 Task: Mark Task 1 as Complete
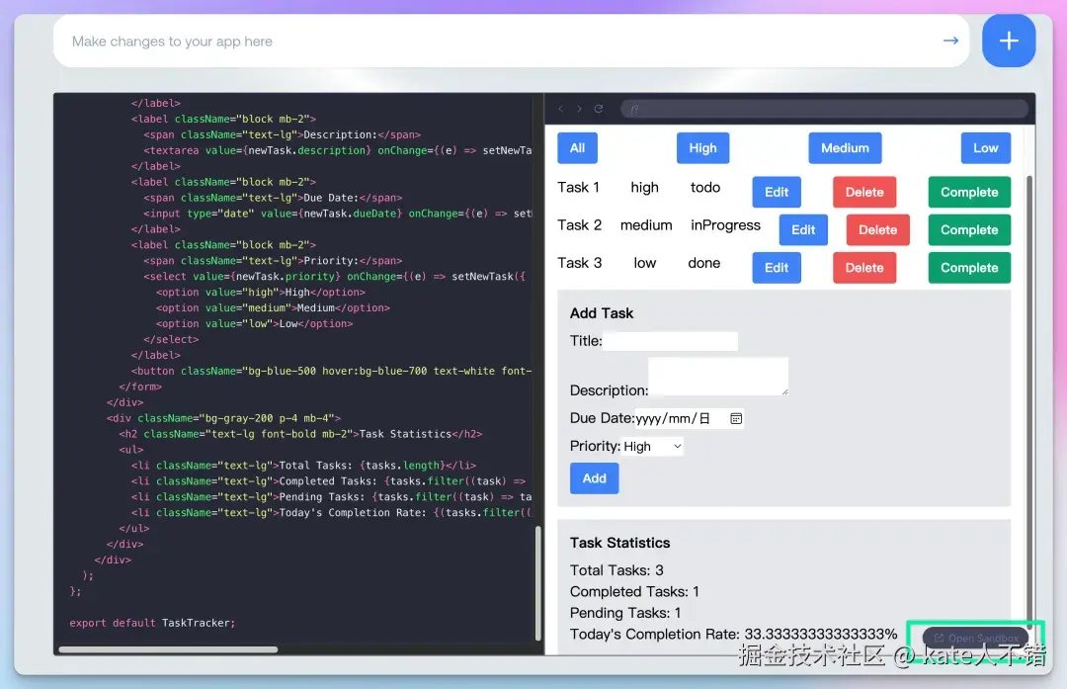point(969,192)
